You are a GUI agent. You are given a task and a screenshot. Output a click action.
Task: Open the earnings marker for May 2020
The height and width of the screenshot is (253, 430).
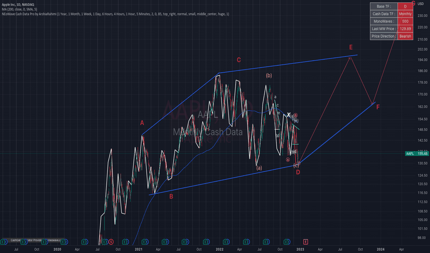click(84, 242)
